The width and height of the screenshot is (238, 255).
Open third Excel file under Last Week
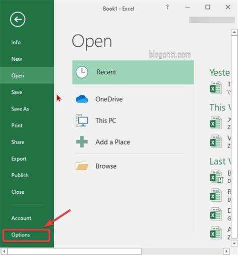216,214
